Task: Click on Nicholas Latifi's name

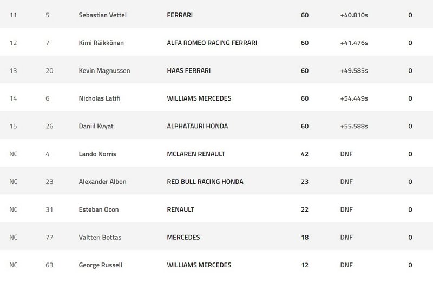Action: [100, 98]
